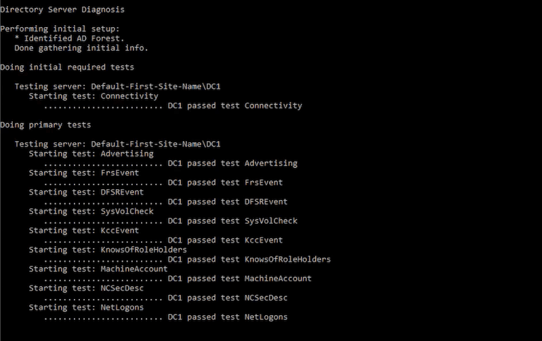The image size is (542, 341).
Task: Click 'Starting test: Advertising' line
Action: coord(91,154)
